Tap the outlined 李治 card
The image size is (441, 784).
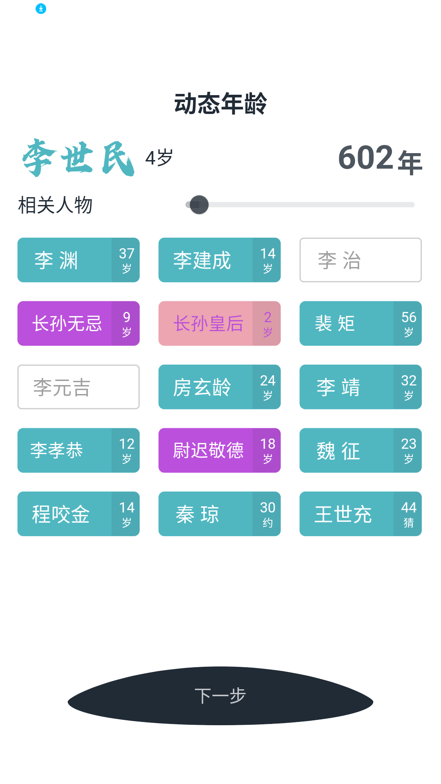point(360,260)
